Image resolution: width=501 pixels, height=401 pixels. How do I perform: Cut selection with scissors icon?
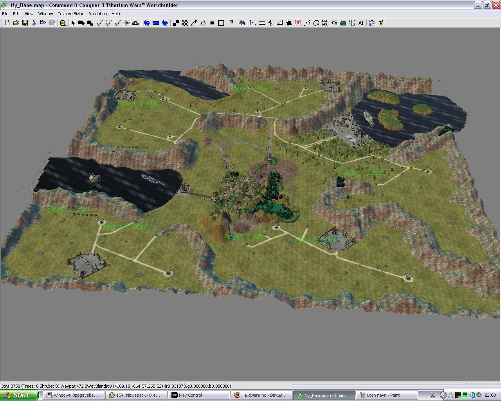(34, 23)
